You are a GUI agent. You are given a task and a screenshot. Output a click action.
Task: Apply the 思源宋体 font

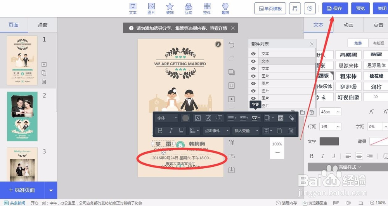(348, 65)
